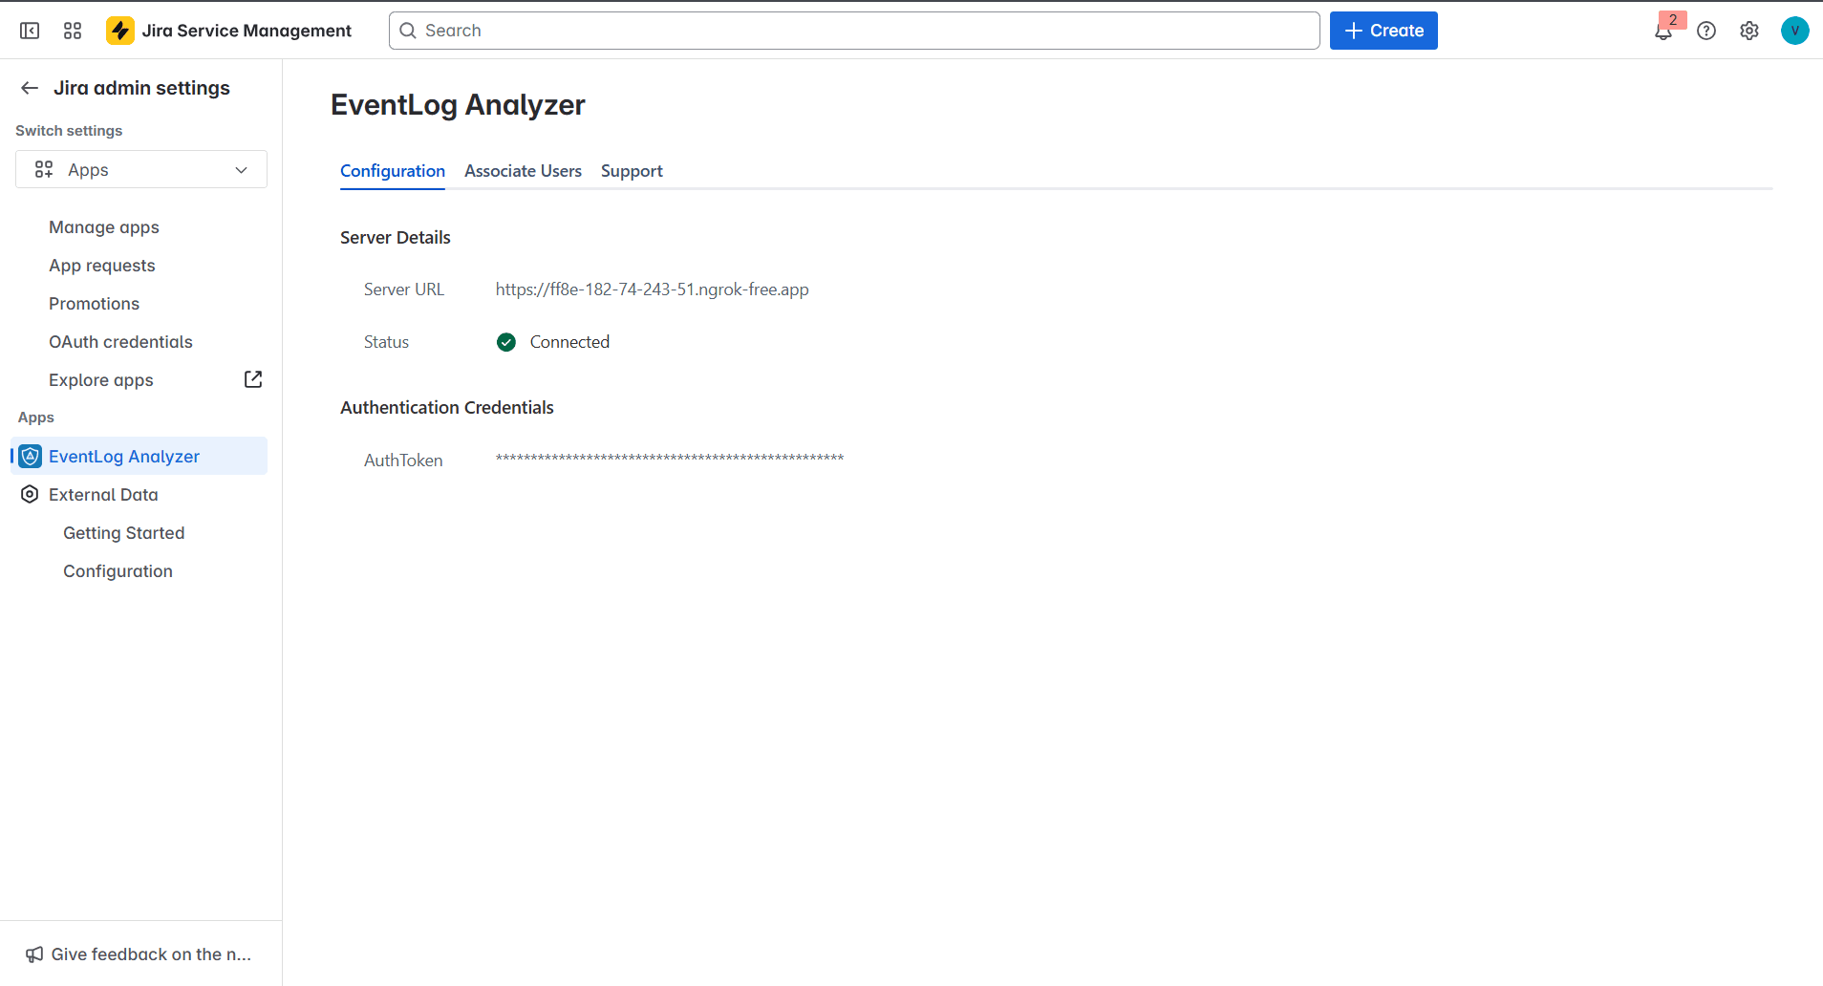1823x986 pixels.
Task: Click the Jira Service Management lightning logo
Action: point(120,31)
